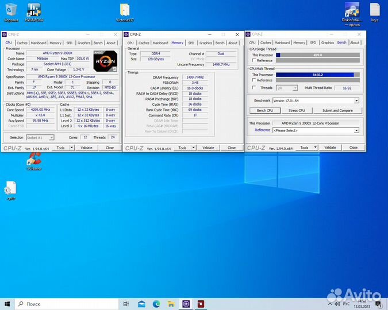Click the memory Size value 128 GBytes
The width and height of the screenshot is (388, 310).
pos(155,59)
